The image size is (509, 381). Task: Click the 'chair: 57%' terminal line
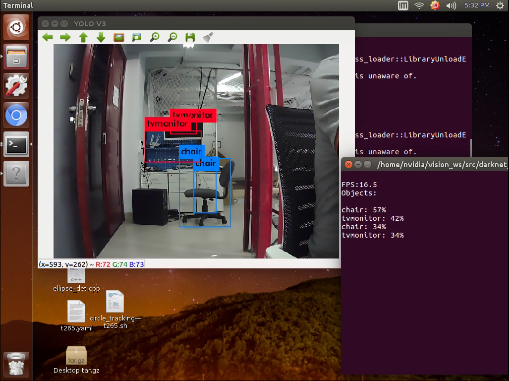click(364, 210)
